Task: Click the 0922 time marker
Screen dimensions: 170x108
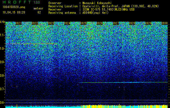Action: point(35,23)
